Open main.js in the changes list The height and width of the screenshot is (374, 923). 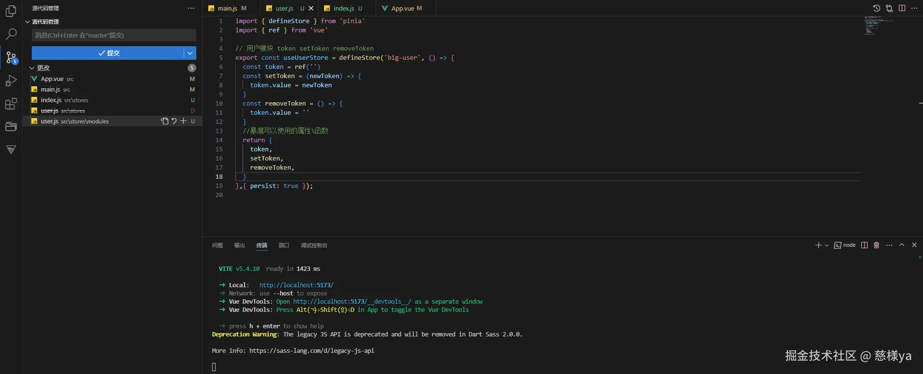(x=112, y=89)
